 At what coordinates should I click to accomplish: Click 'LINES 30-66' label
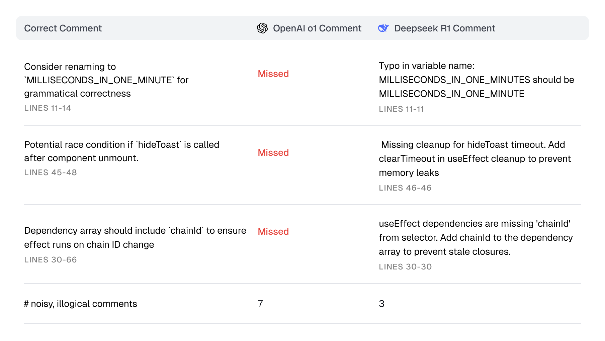pos(51,260)
